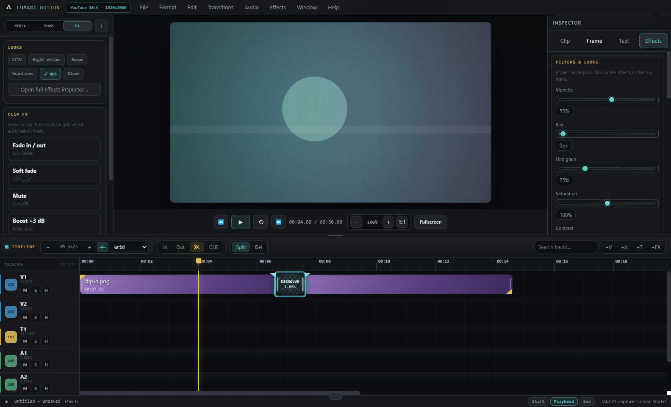This screenshot has width=671, height=407.
Task: Toggle the VHS look off
Action: (x=50, y=74)
